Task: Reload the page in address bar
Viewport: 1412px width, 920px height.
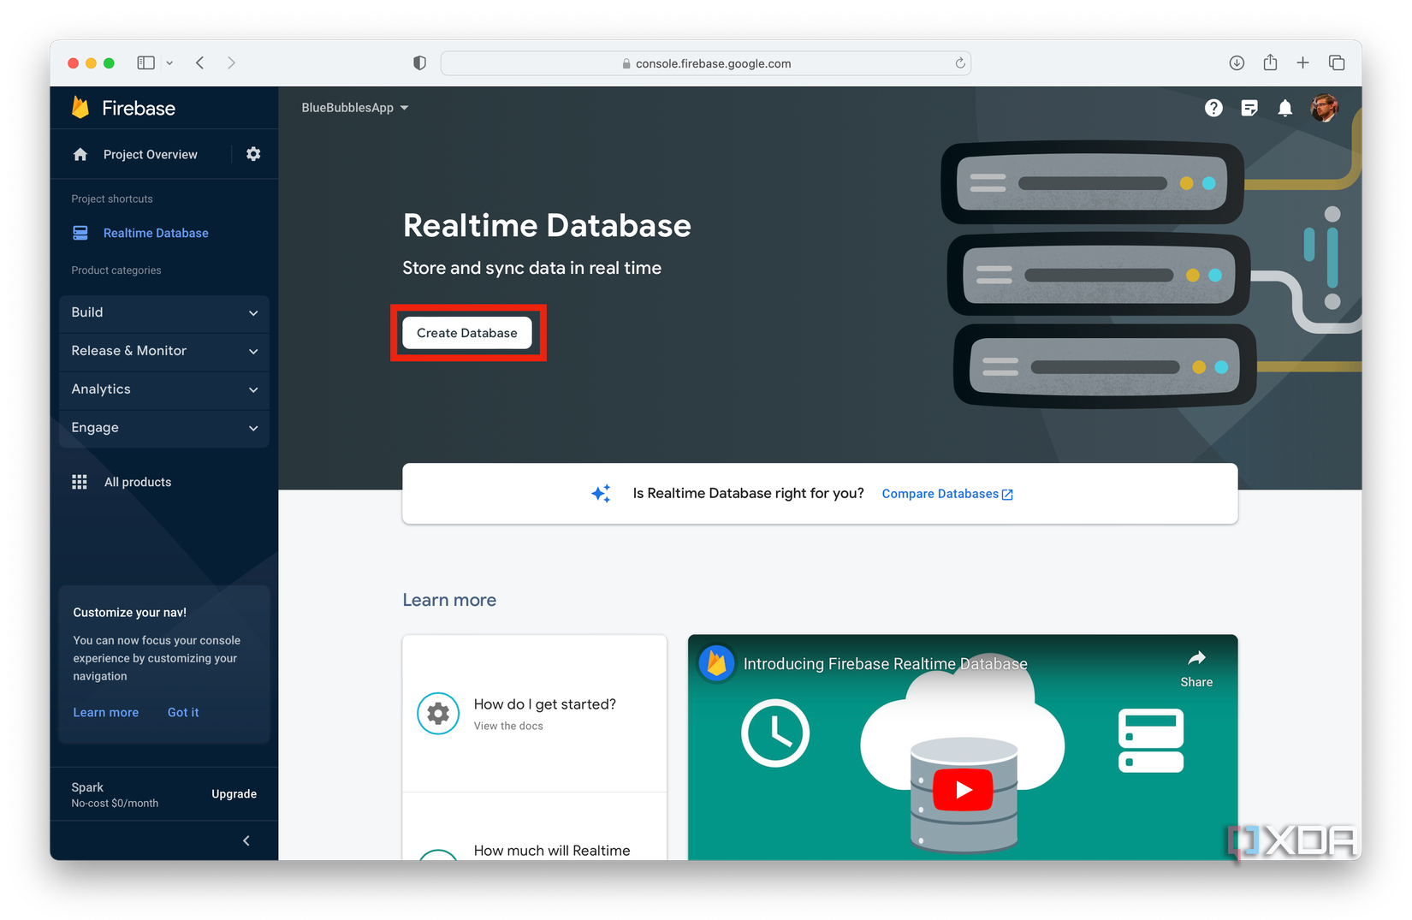Action: (x=960, y=63)
